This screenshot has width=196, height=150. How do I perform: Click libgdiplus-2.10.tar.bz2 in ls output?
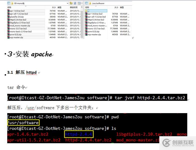144,134
